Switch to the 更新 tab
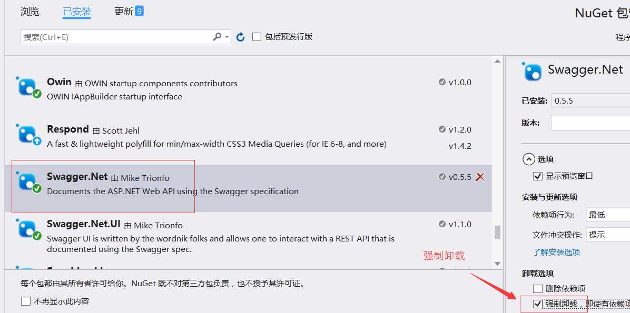Image resolution: width=630 pixels, height=313 pixels. [129, 11]
